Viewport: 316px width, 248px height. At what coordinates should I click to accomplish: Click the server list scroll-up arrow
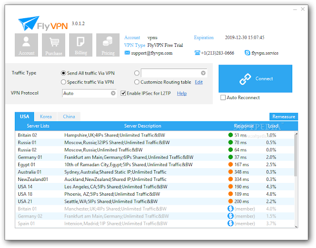(x=296, y=134)
